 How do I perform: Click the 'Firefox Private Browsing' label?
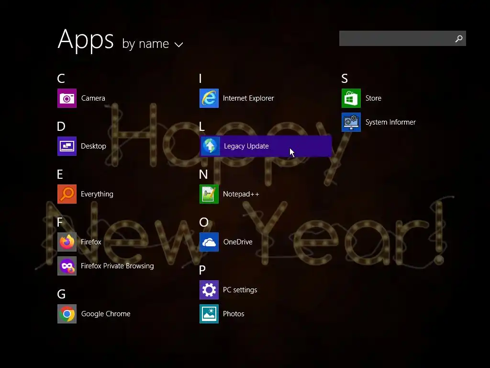118,266
